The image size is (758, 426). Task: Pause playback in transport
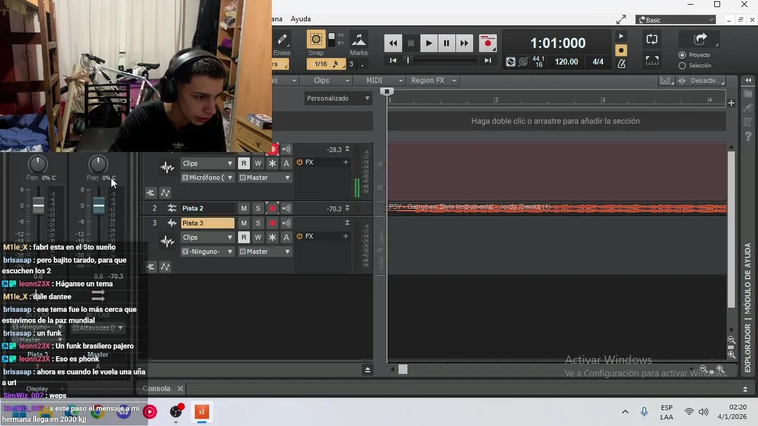pyautogui.click(x=447, y=43)
